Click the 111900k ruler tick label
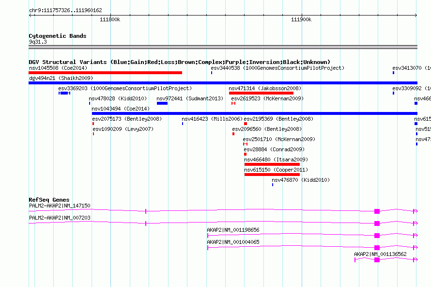The image size is (431, 287). click(x=301, y=19)
